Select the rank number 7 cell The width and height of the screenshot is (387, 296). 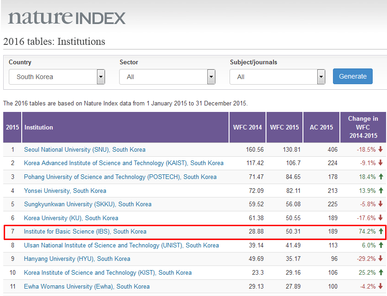pyautogui.click(x=12, y=232)
